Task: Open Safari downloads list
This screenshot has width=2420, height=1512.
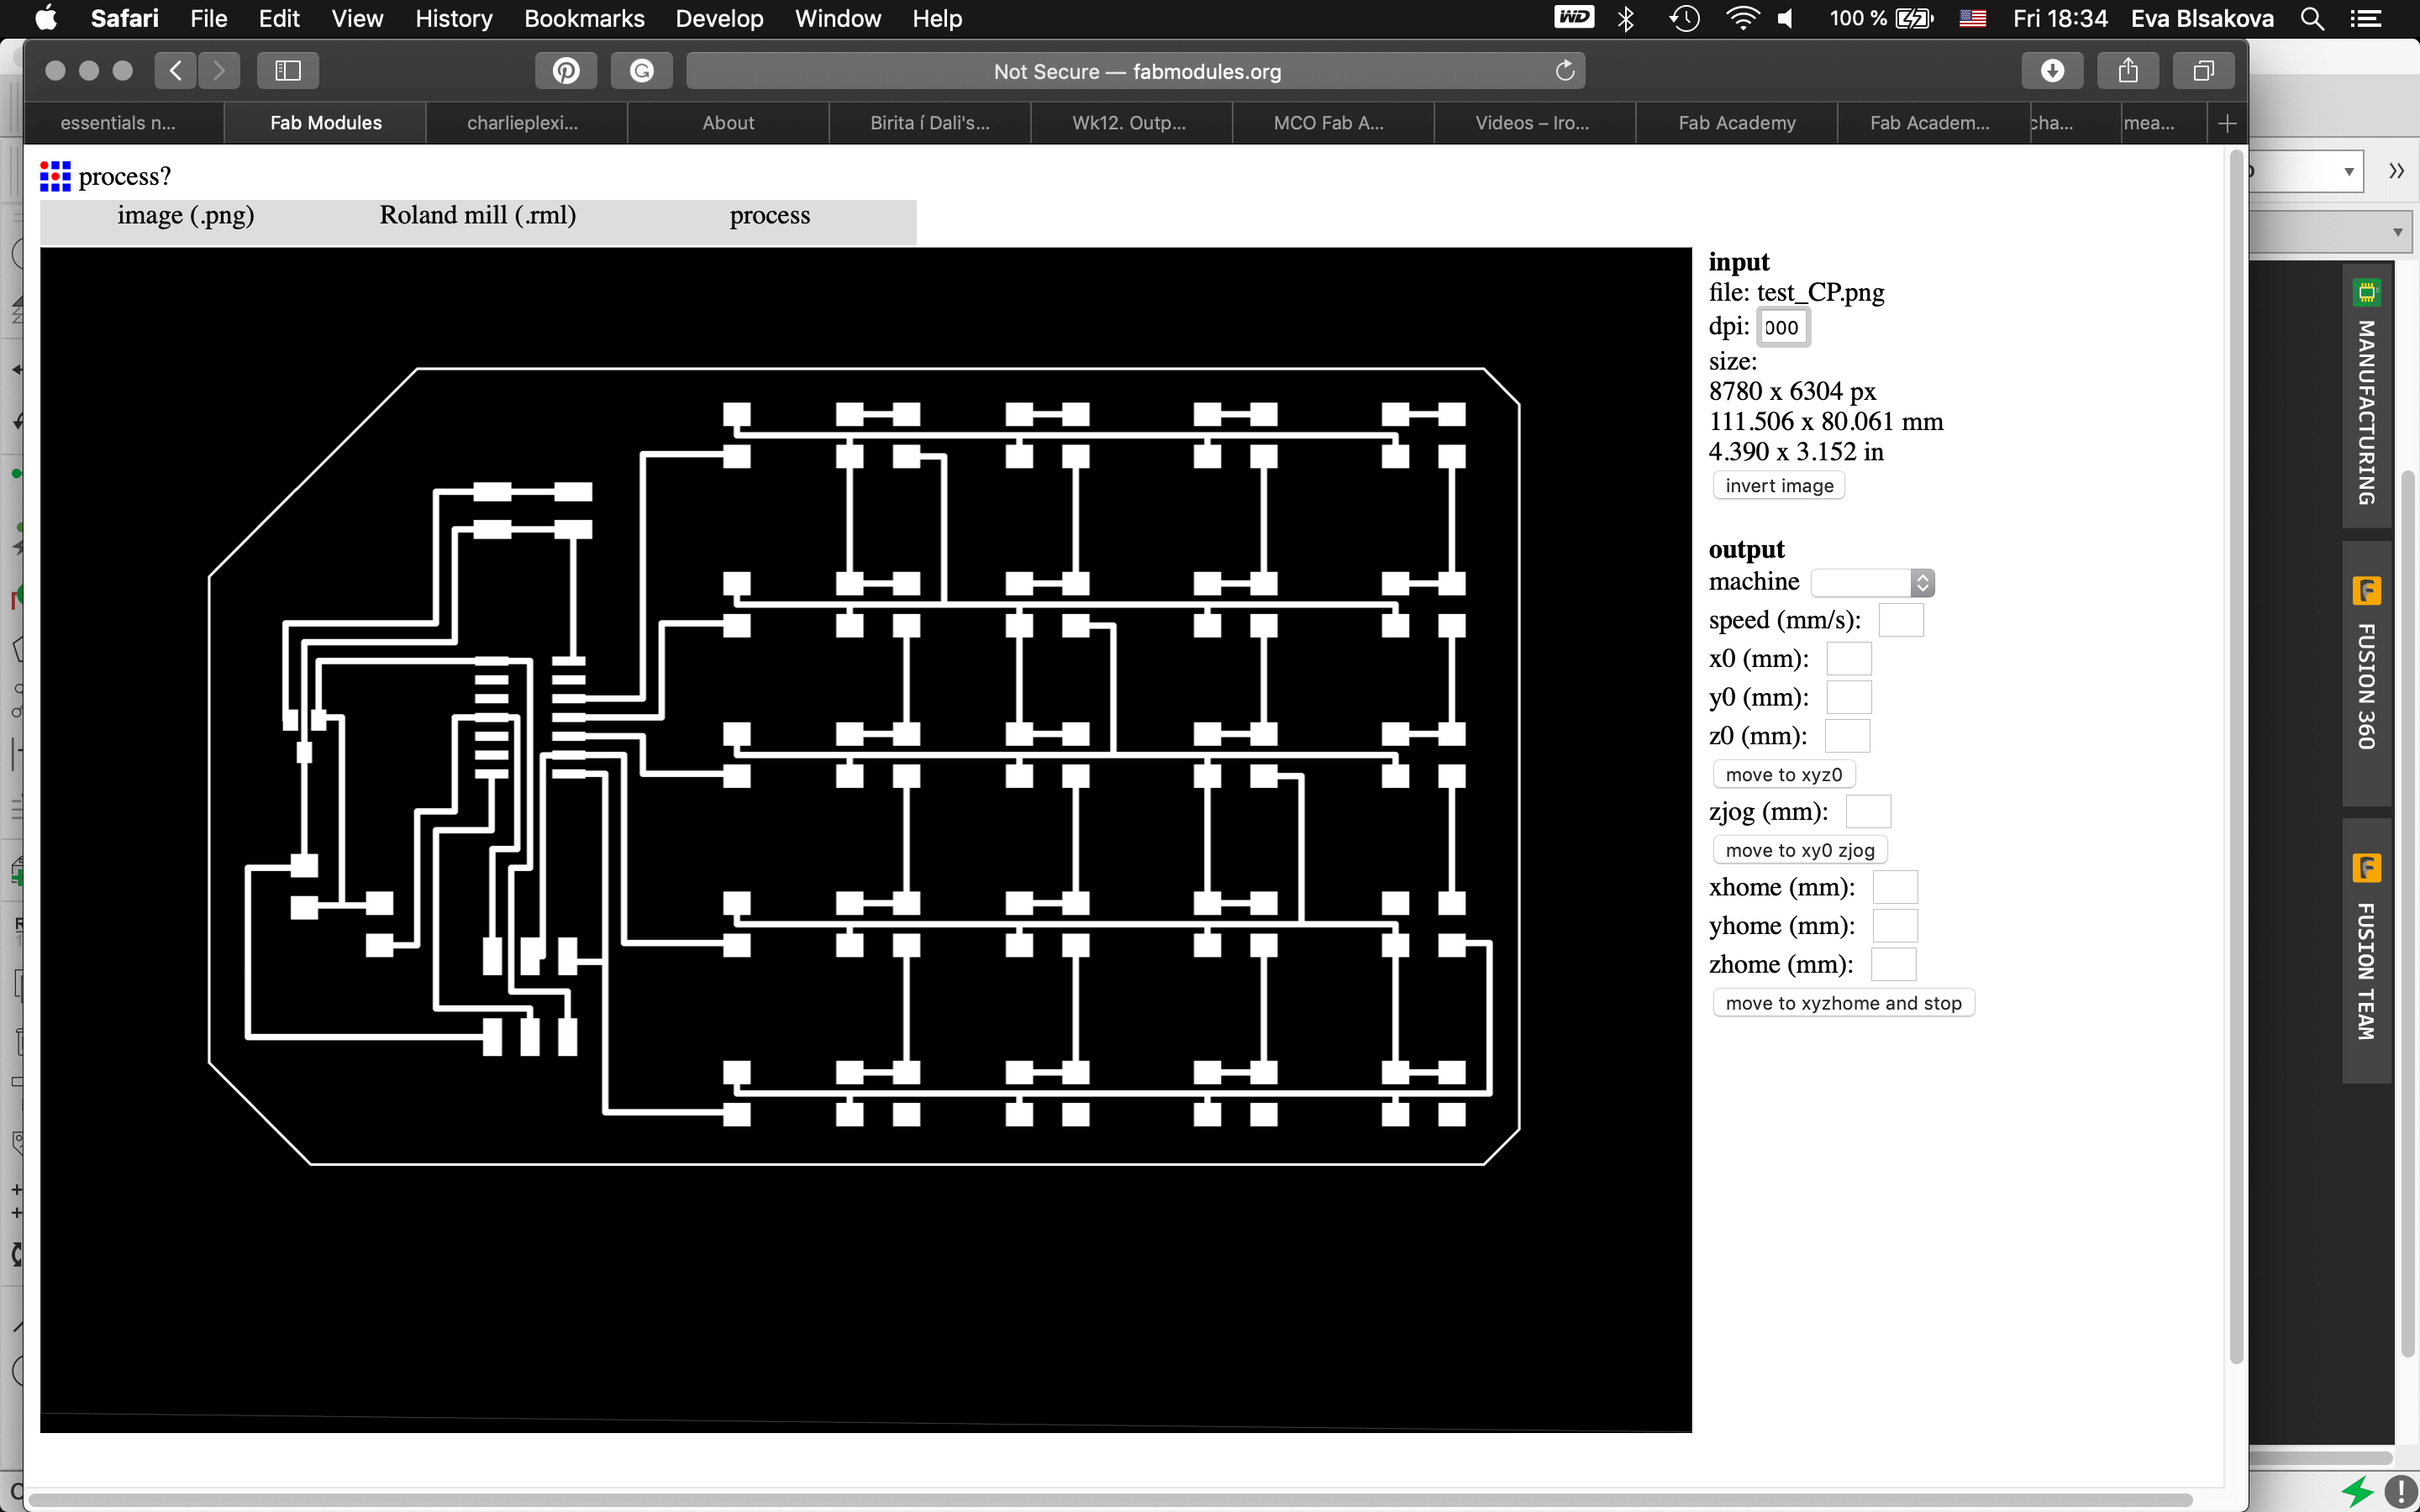Action: click(2052, 71)
